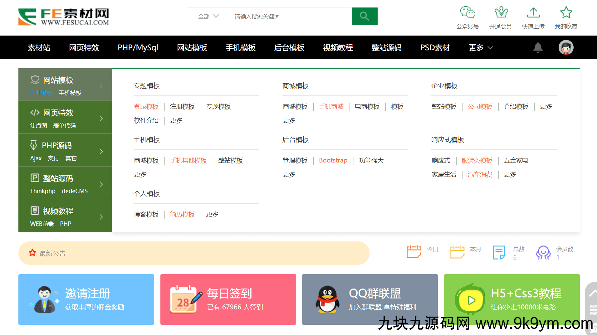
Task: Click the 快速上传 upload icon
Action: click(x=533, y=13)
